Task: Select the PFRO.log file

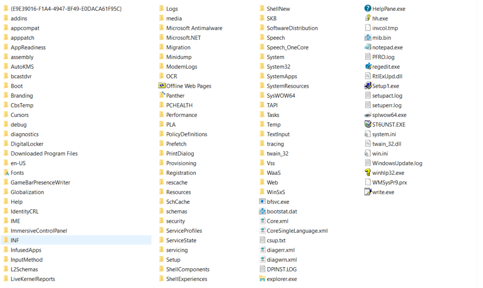Action: 380,57
